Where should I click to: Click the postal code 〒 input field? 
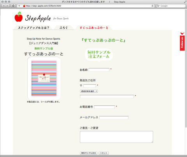click(x=90, y=86)
